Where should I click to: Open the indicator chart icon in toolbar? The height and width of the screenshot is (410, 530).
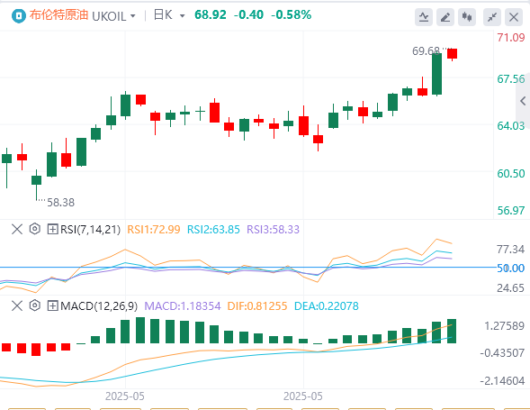424,17
